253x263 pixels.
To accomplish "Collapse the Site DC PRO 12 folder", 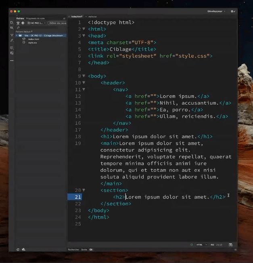I will click(x=17, y=36).
